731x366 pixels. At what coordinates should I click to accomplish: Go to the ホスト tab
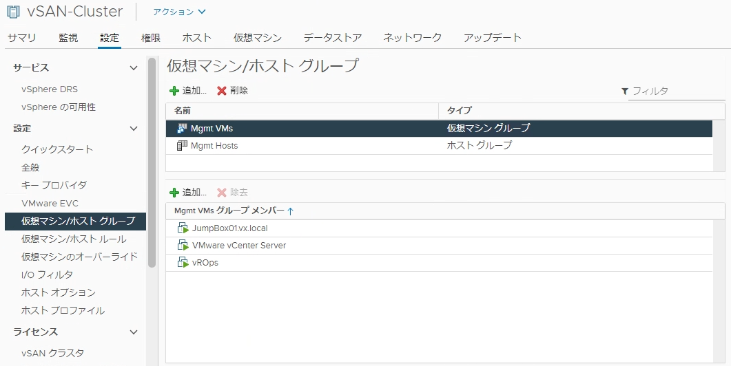(197, 38)
